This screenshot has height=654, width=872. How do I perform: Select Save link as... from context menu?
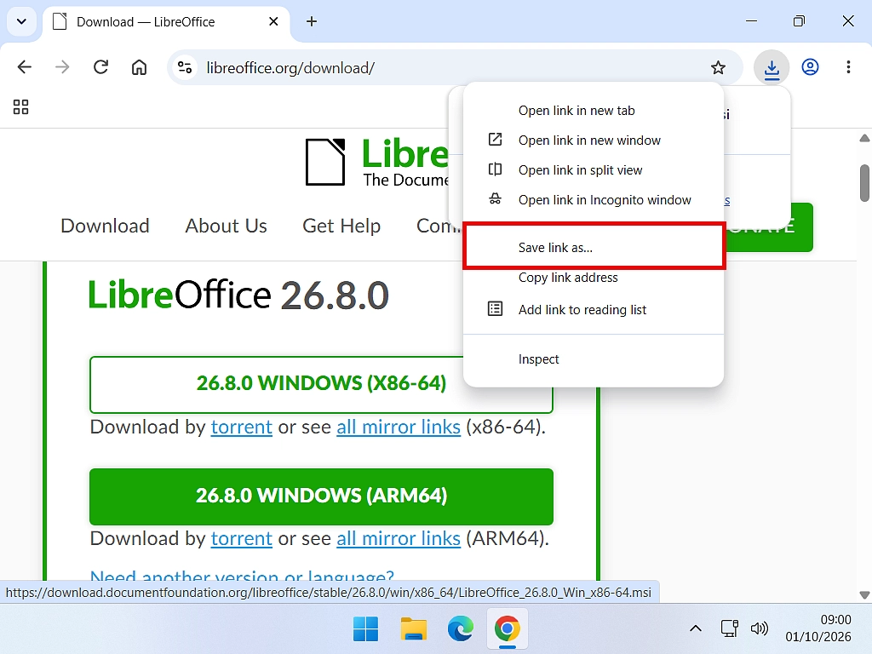593,248
